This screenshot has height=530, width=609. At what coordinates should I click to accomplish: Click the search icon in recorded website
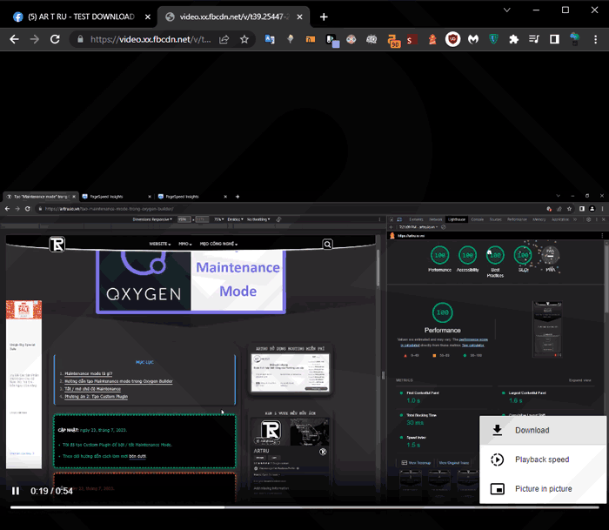coord(327,245)
